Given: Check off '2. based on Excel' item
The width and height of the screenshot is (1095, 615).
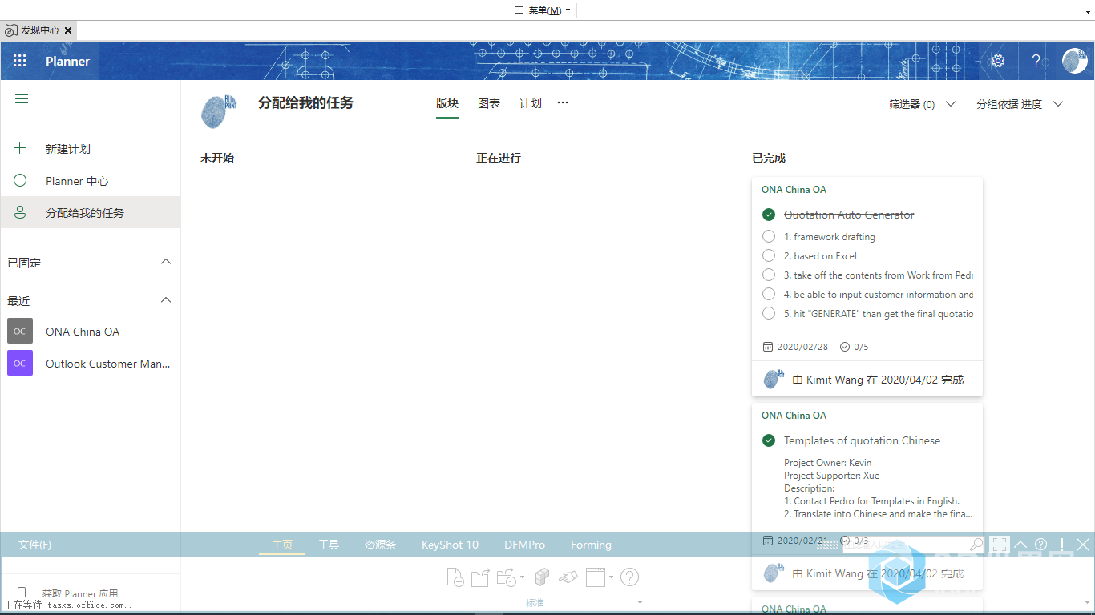Looking at the screenshot, I should [769, 255].
